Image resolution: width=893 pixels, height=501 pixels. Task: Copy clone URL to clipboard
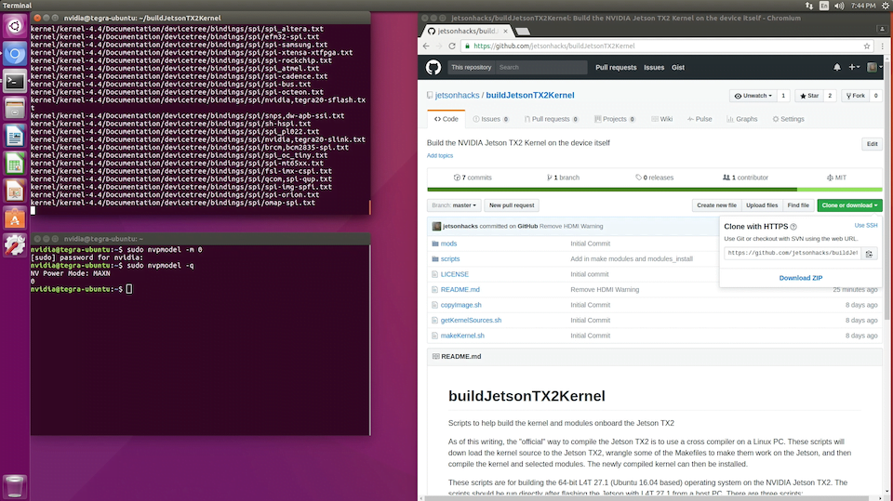[869, 254]
